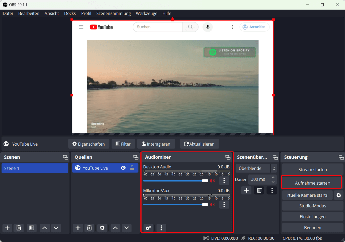The height and width of the screenshot is (242, 345).
Task: Click Beenden to quit OBS
Action: pos(312,228)
